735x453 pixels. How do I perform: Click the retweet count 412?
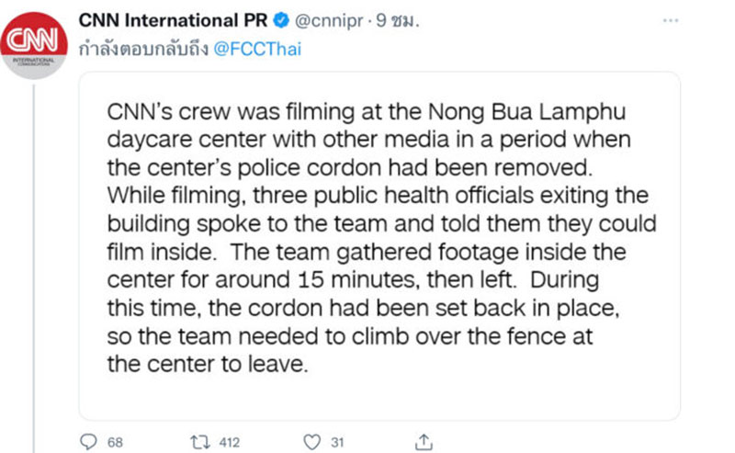(x=229, y=442)
